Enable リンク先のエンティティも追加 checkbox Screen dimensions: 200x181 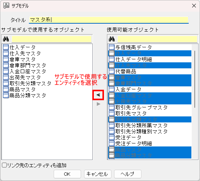click(4, 165)
